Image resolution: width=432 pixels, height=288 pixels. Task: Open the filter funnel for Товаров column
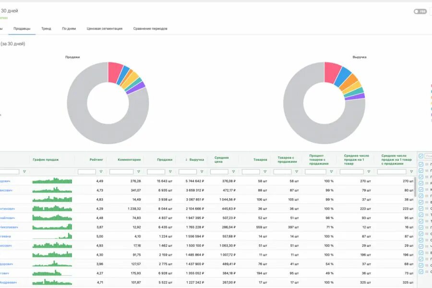pyautogui.click(x=265, y=172)
